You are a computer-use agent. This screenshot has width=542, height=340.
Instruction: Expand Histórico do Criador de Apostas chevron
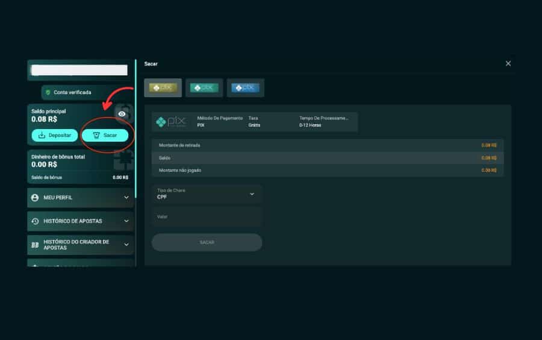[x=126, y=245]
